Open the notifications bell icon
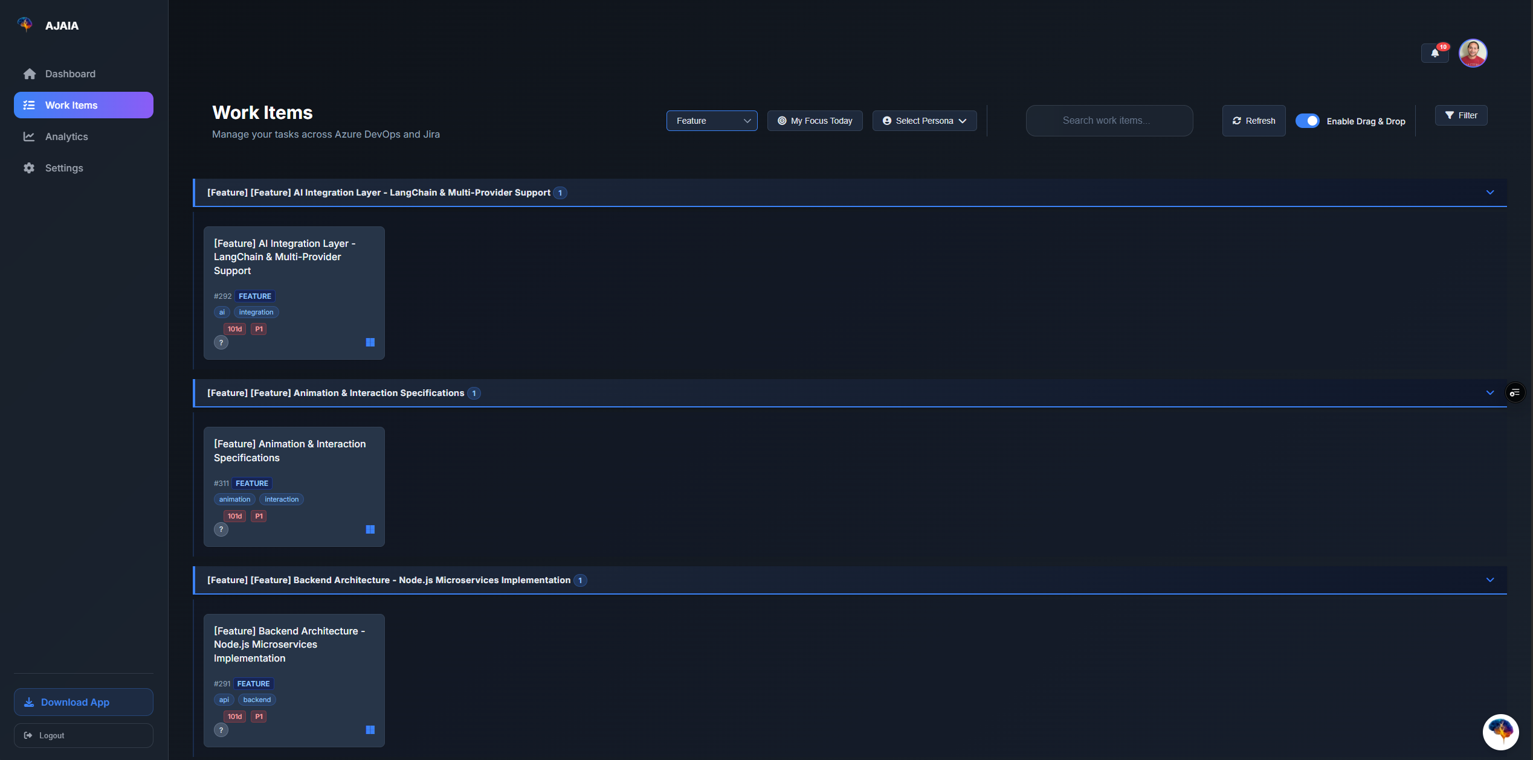This screenshot has height=760, width=1533. coord(1435,53)
